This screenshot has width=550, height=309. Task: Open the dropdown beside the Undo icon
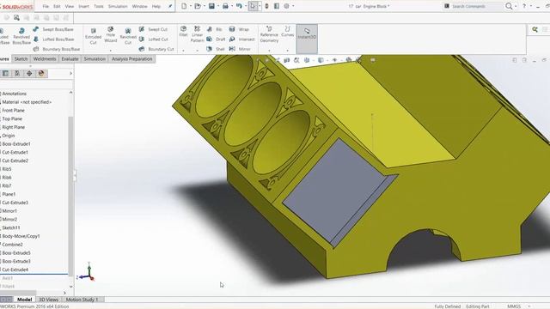point(245,6)
